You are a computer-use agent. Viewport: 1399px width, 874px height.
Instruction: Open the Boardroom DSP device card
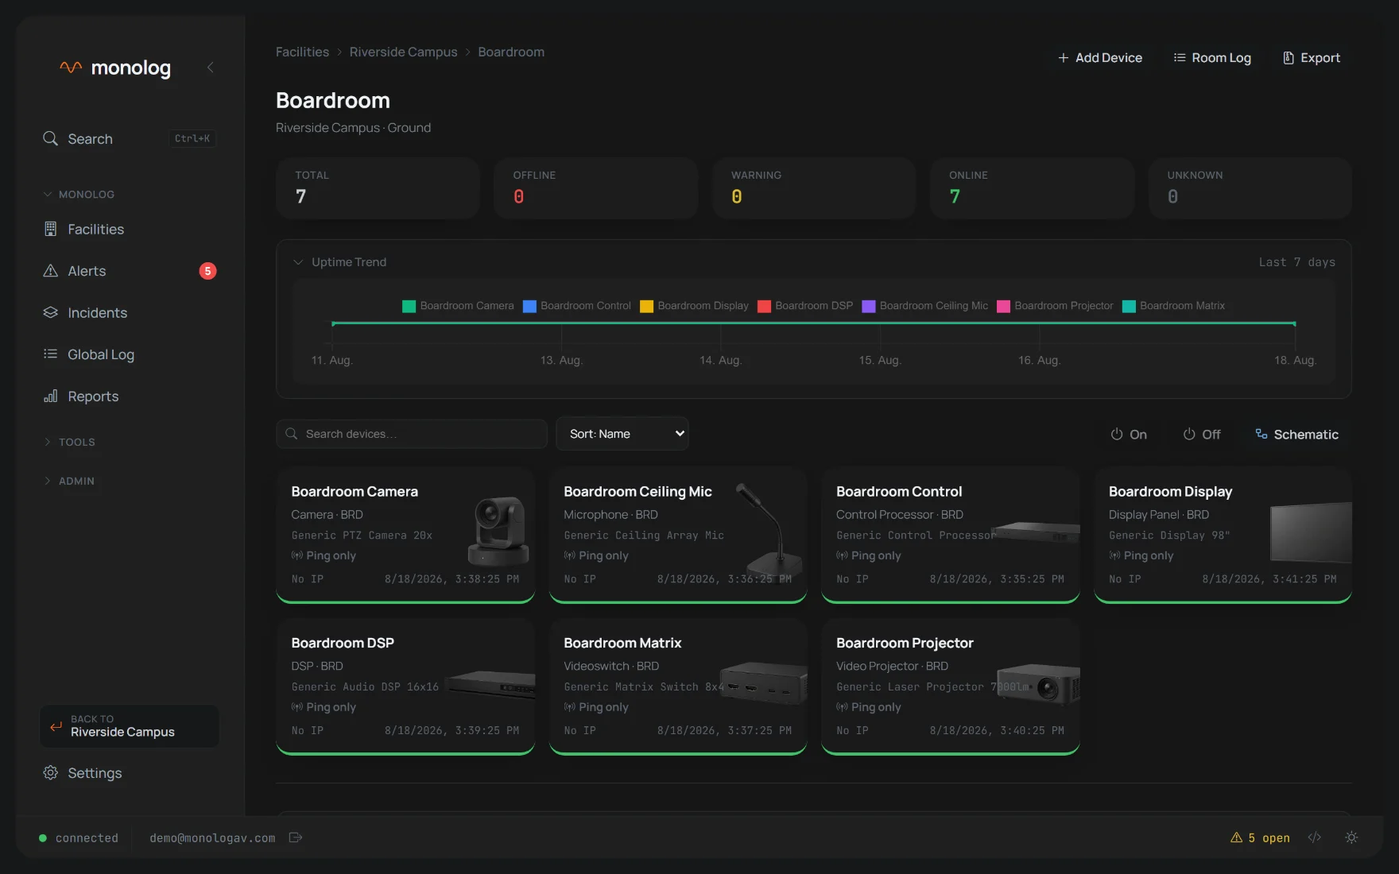(405, 687)
